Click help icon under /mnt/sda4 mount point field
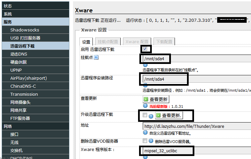Screen dimensions: 251x159 (145, 65)
